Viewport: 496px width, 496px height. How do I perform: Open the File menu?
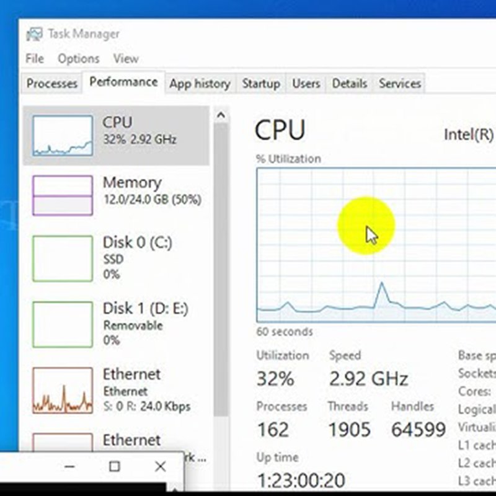(x=35, y=59)
